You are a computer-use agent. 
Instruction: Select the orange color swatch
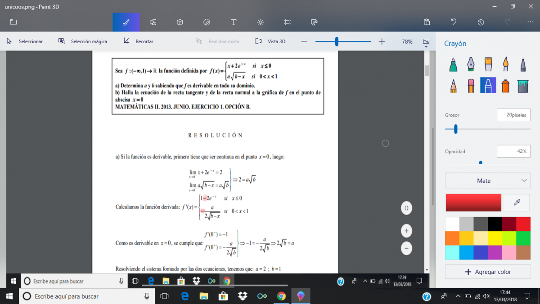tap(452, 238)
